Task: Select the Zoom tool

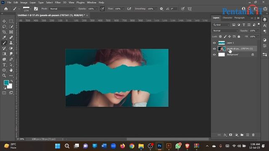Action: tap(4, 75)
